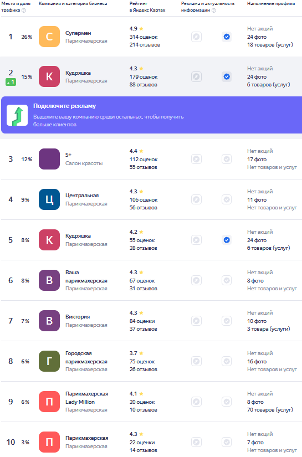The width and height of the screenshot is (302, 457).
Task: Click the 18 товаров (услуг) text
Action: [270, 45]
